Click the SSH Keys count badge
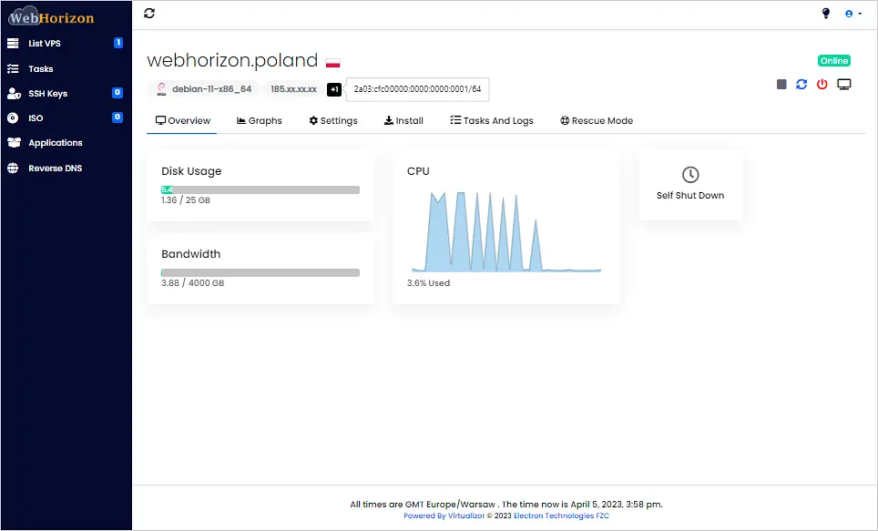Screen dimensions: 878x531 click(117, 92)
